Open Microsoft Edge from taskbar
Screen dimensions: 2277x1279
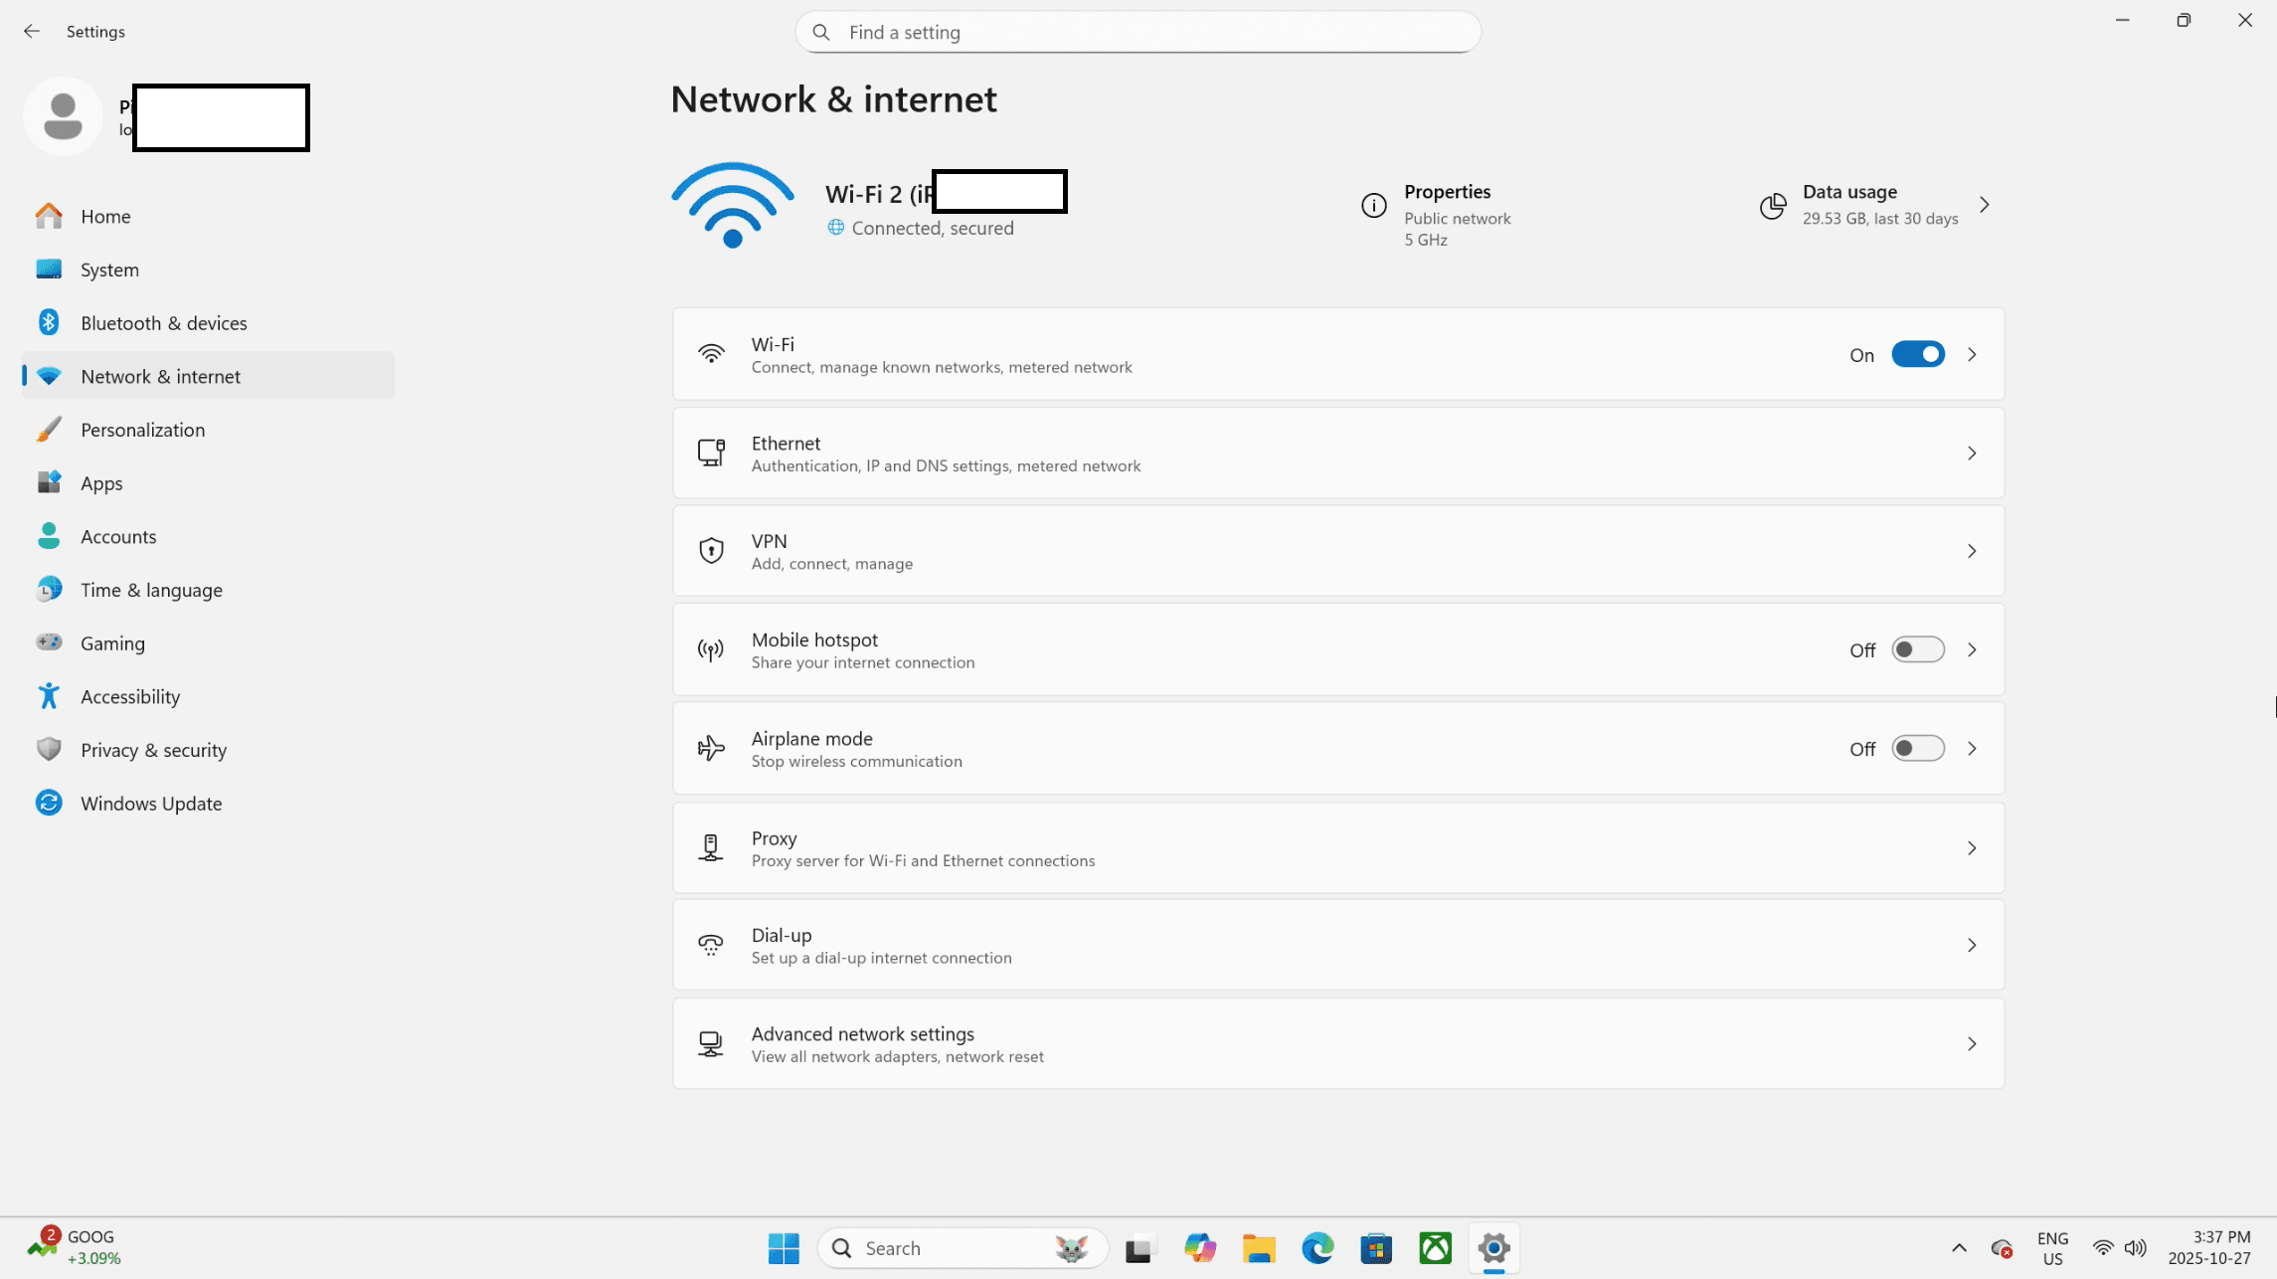[x=1317, y=1248]
